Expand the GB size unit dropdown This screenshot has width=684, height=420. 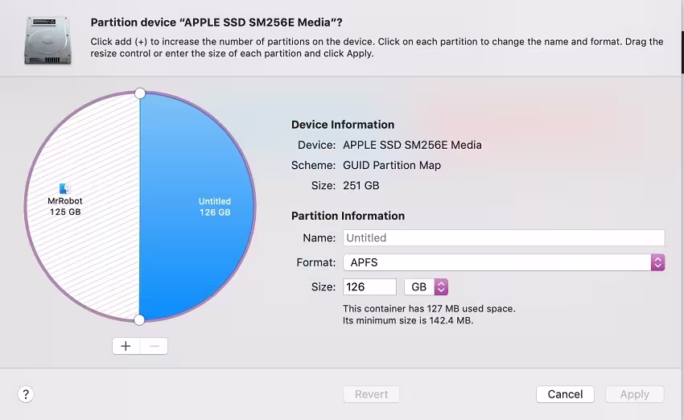pos(426,287)
